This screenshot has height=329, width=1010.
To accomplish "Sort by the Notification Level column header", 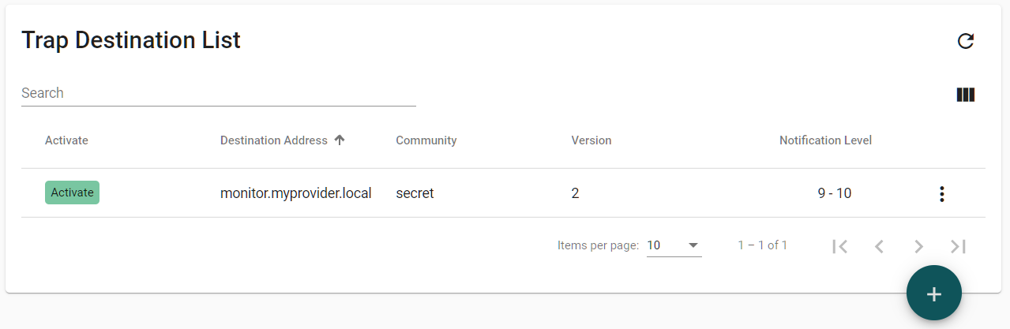I will coord(825,140).
